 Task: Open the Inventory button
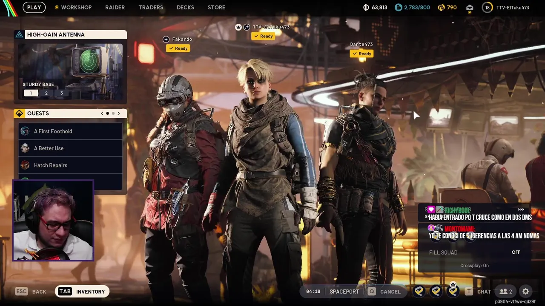pyautogui.click(x=82, y=291)
